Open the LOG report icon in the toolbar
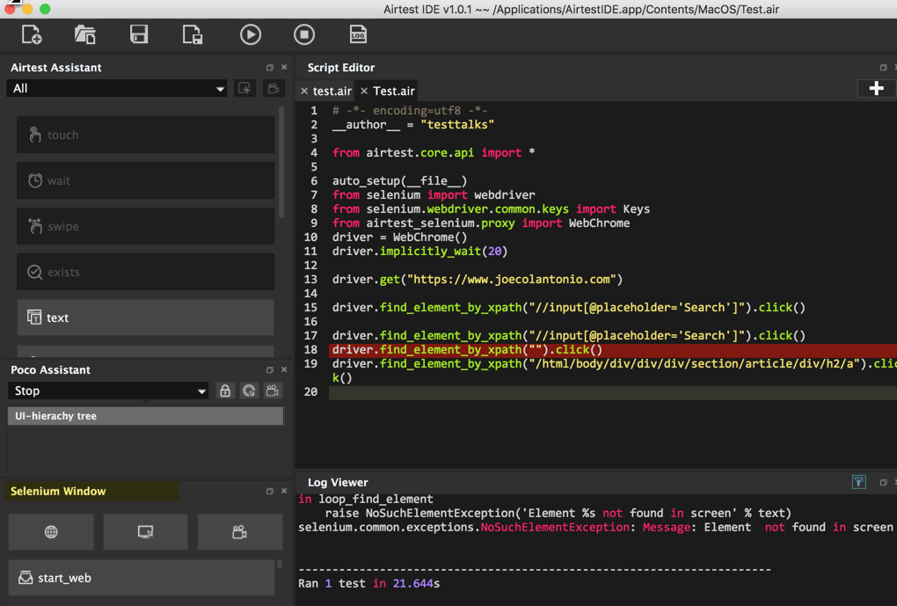The height and width of the screenshot is (606, 897). click(x=358, y=34)
